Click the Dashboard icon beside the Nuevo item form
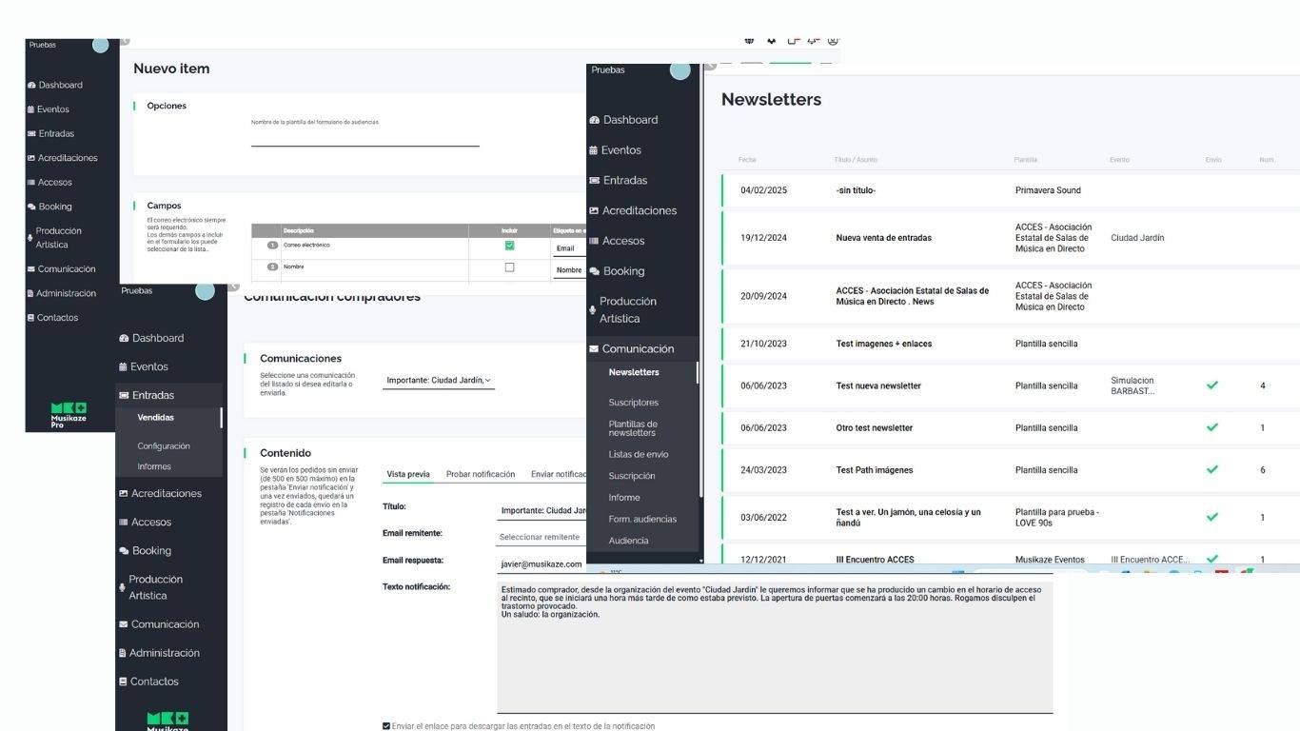The height and width of the screenshot is (731, 1300). click(x=31, y=86)
